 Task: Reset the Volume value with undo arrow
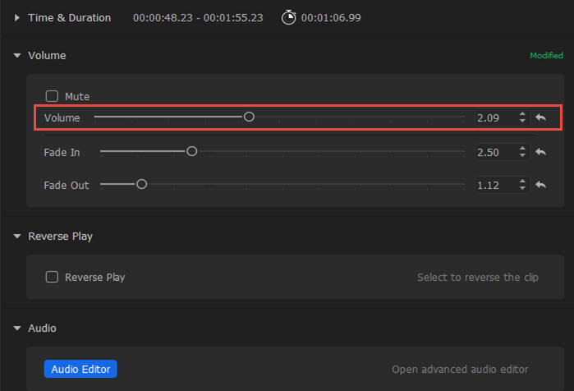tap(540, 118)
